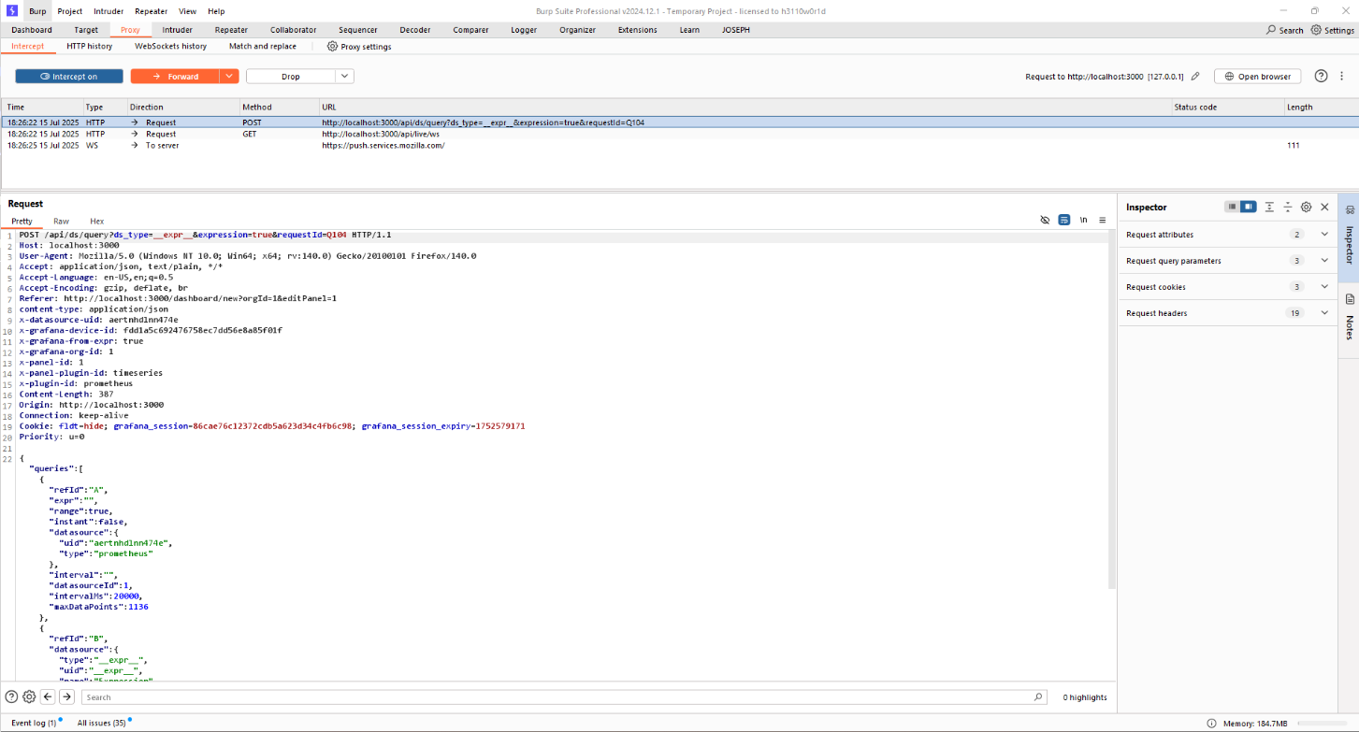Open the Proxy help question mark icon
The image size is (1359, 732).
[x=1321, y=77]
